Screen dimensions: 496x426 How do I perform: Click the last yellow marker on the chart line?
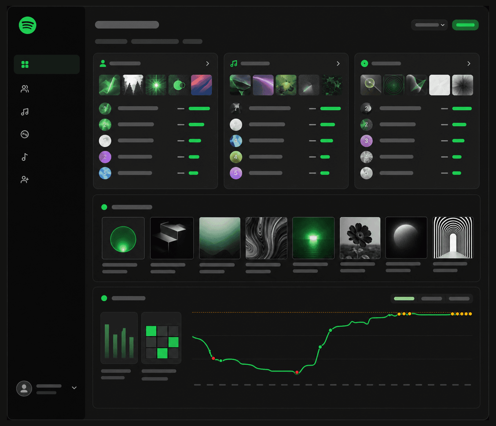tap(470, 314)
